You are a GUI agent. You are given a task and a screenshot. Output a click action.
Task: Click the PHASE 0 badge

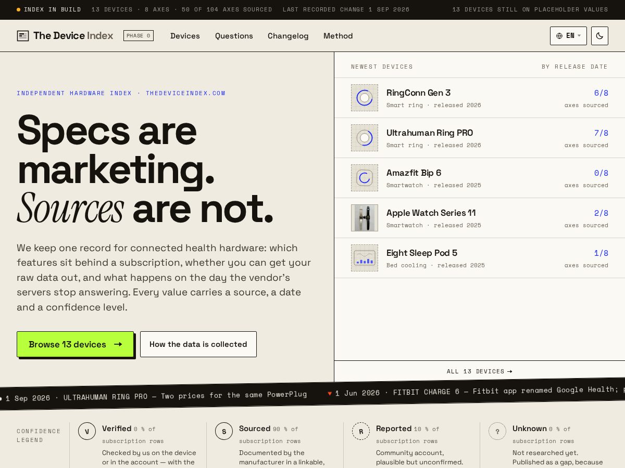coord(139,36)
